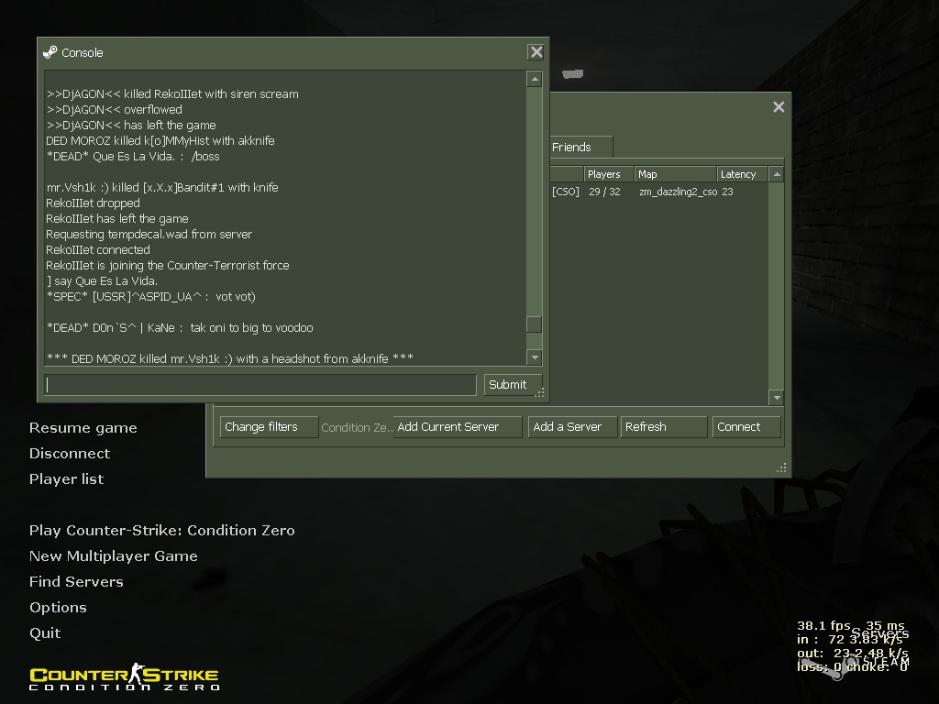Click the console command input field

[x=260, y=385]
